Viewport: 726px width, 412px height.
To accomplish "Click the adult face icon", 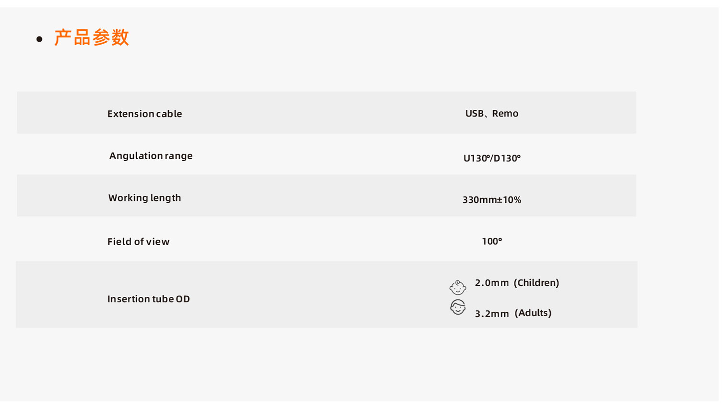I will click(x=458, y=307).
